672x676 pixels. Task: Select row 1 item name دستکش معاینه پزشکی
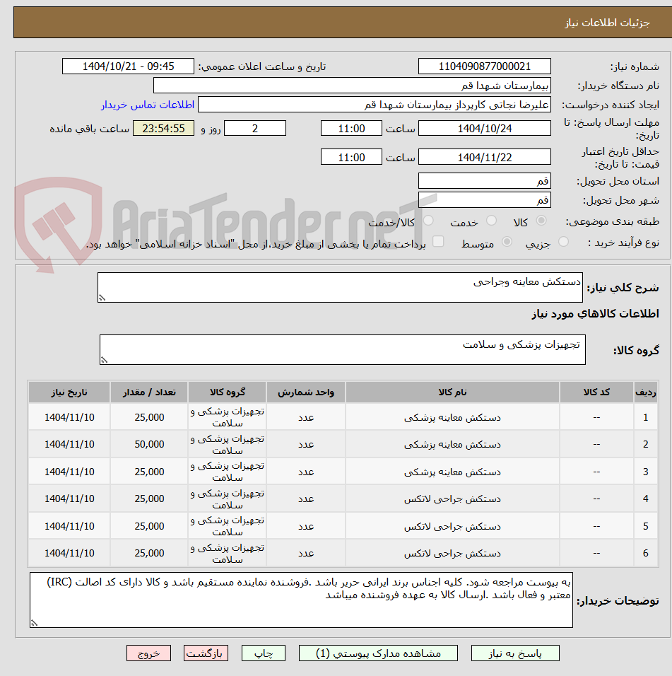coord(452,417)
